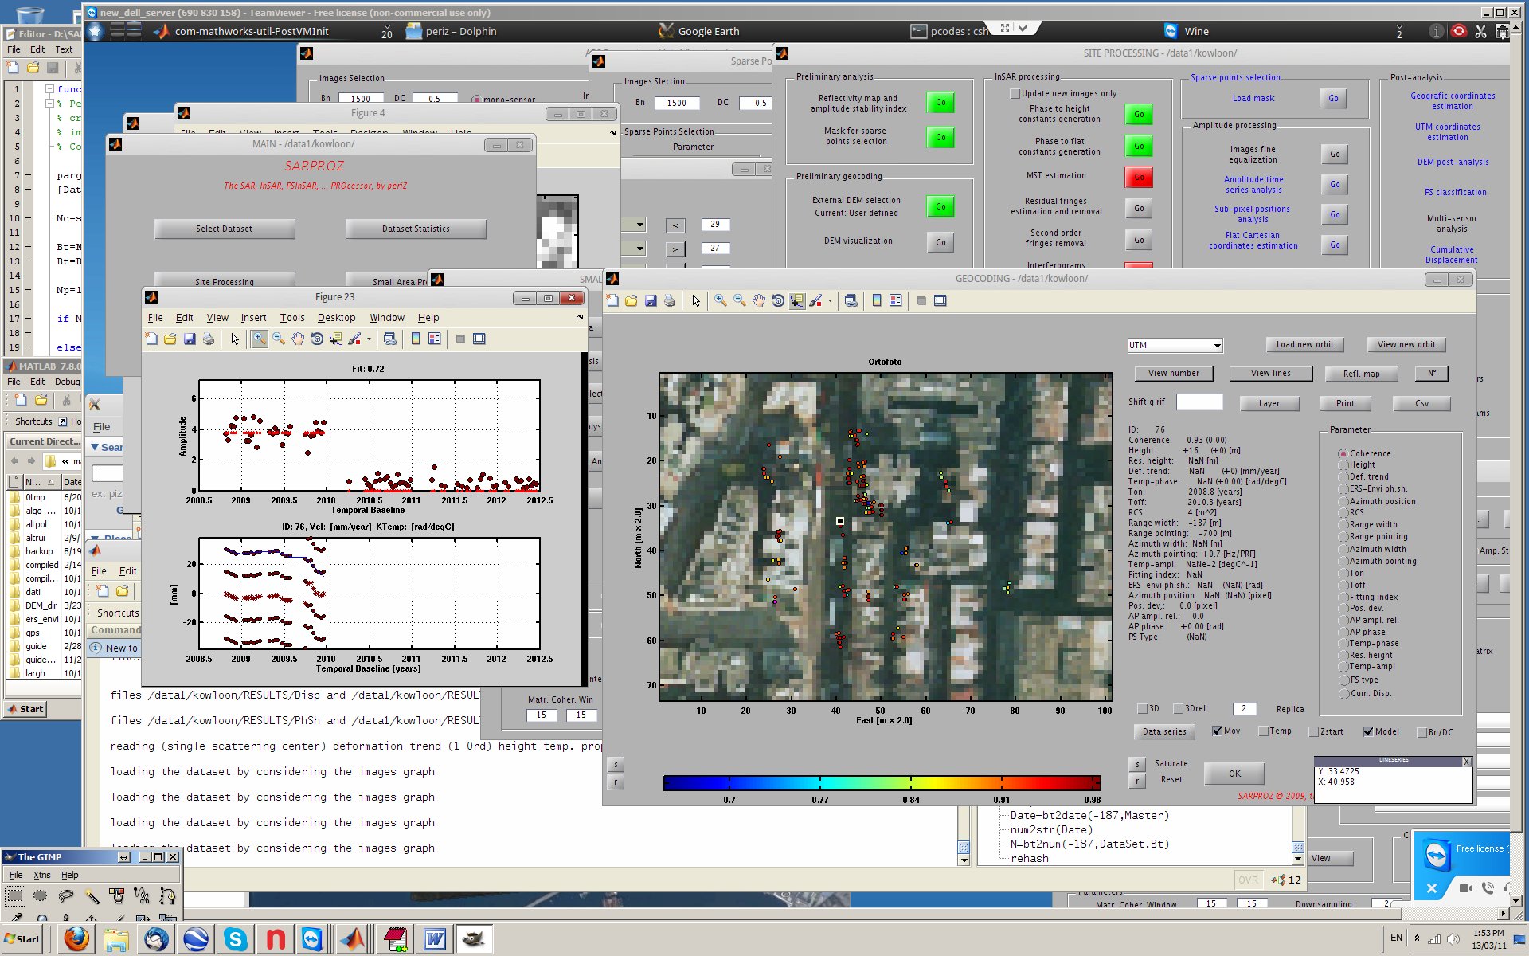Open TeamViewer from the taskbar

(311, 939)
